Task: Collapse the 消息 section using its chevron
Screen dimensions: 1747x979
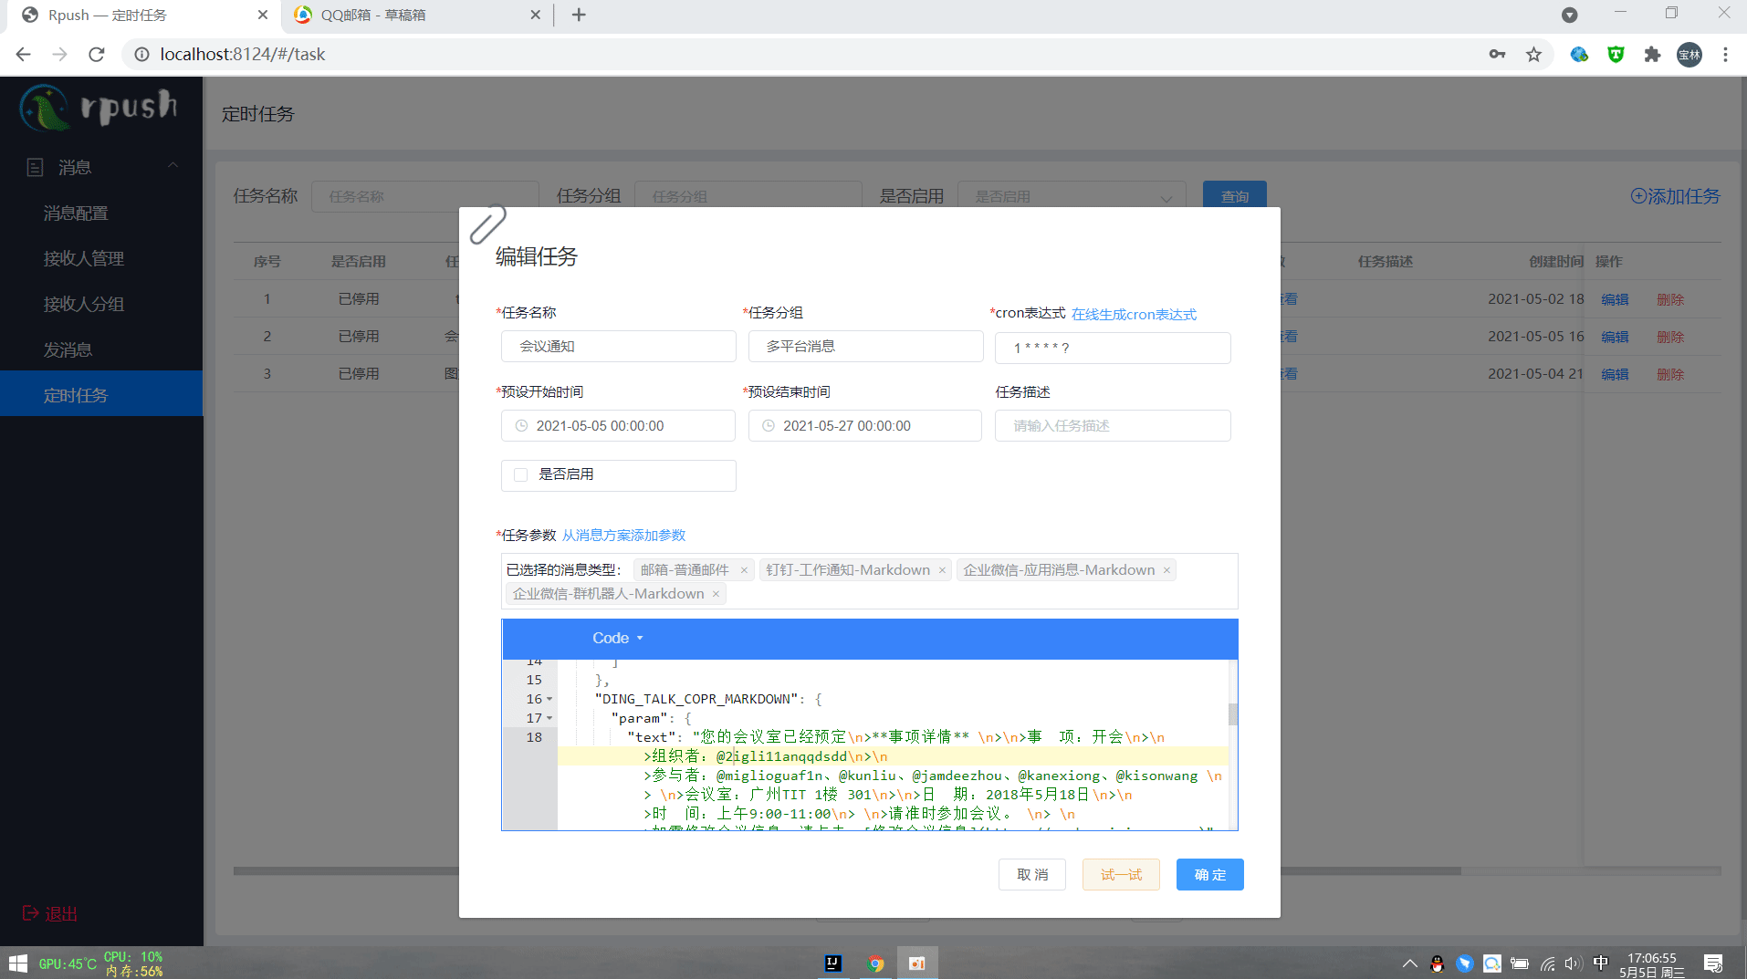Action: [x=173, y=164]
